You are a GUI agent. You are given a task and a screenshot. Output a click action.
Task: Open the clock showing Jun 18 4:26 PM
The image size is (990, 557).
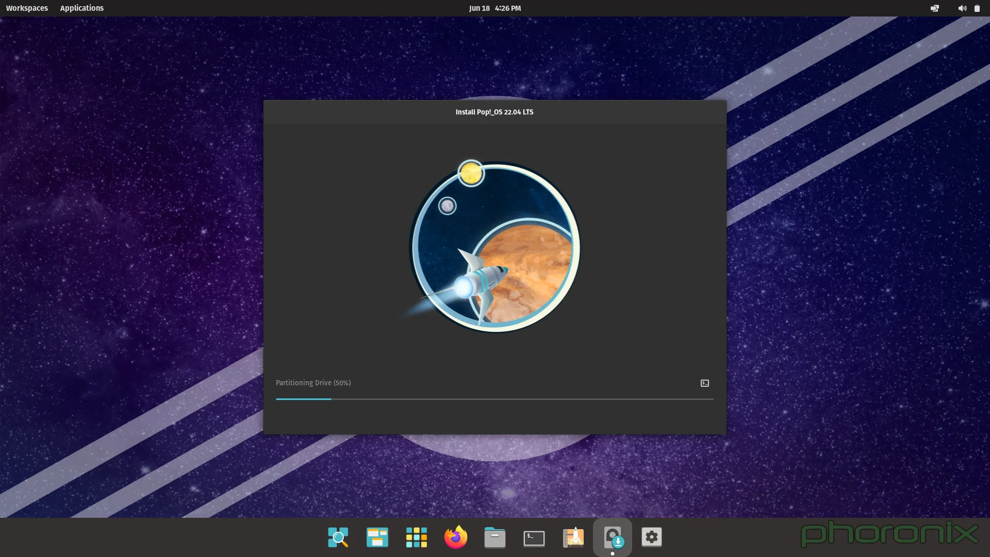coord(495,8)
